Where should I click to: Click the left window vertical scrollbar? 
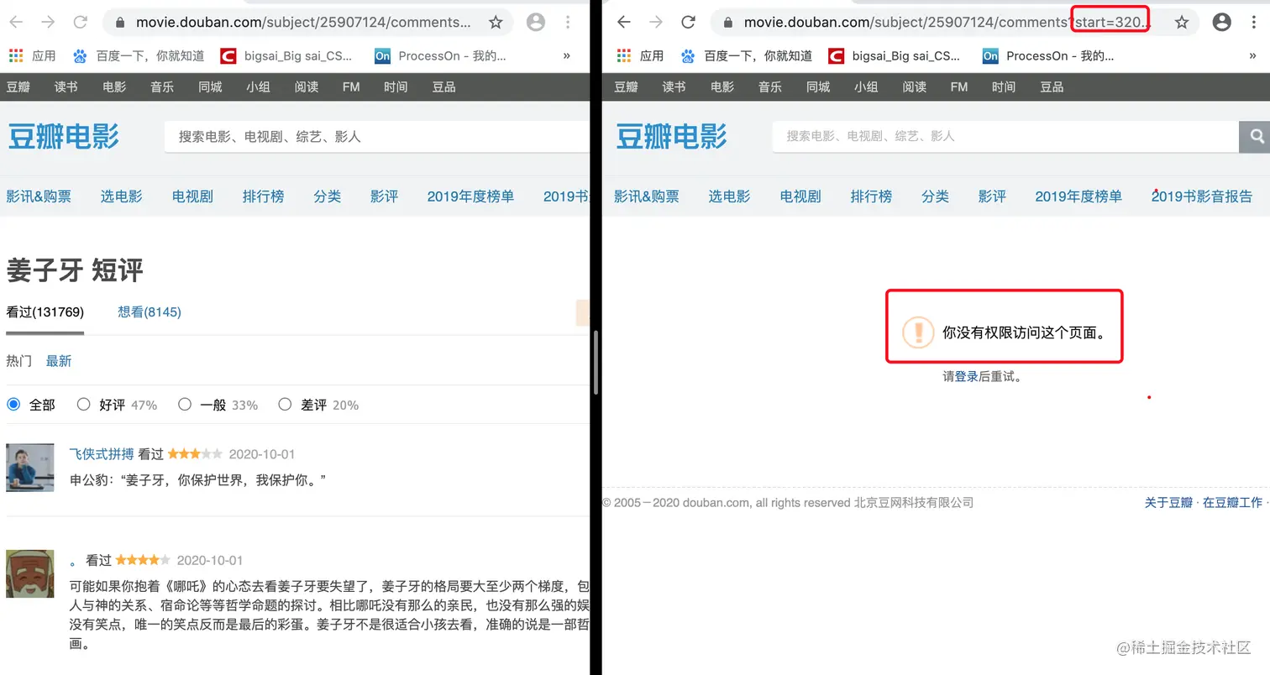pyautogui.click(x=596, y=362)
